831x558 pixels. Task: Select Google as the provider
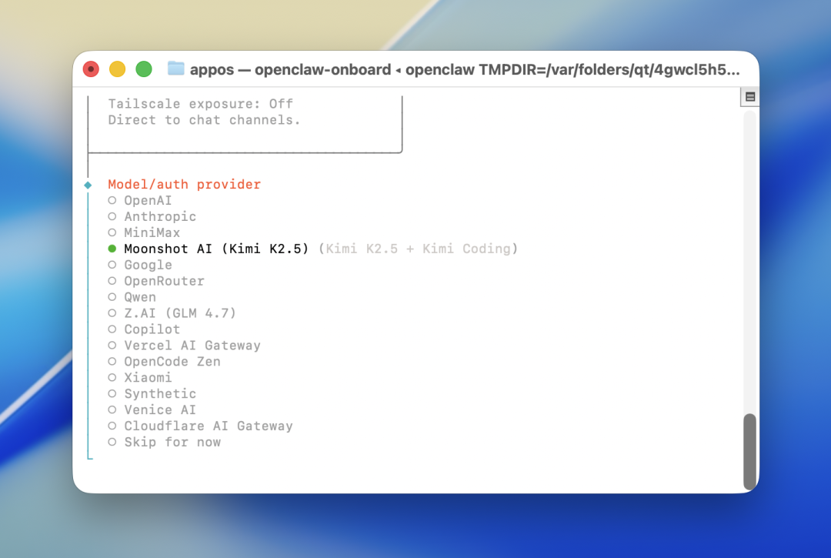click(148, 266)
